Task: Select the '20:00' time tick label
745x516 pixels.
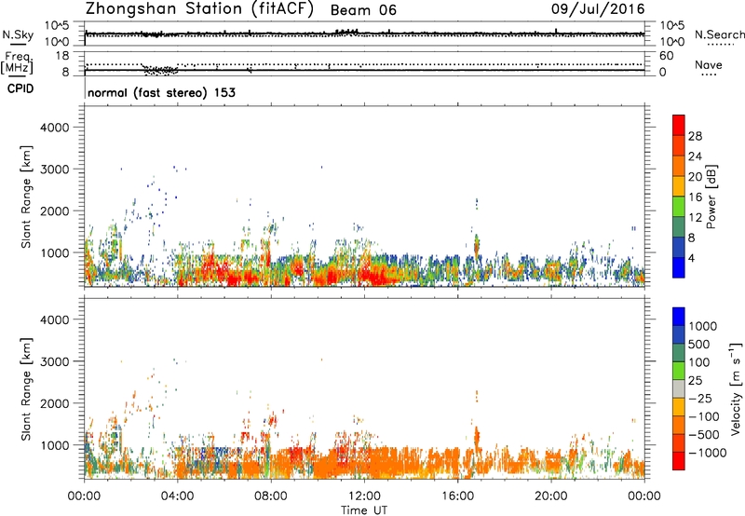Action: pos(550,496)
